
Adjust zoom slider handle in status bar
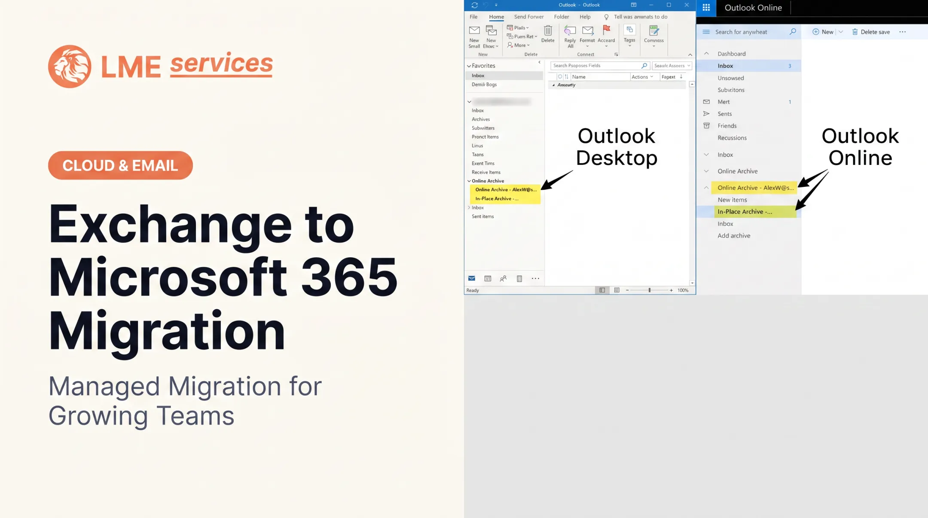649,290
